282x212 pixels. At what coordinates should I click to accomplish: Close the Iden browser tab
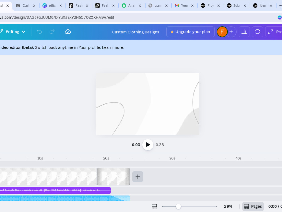coord(271,6)
